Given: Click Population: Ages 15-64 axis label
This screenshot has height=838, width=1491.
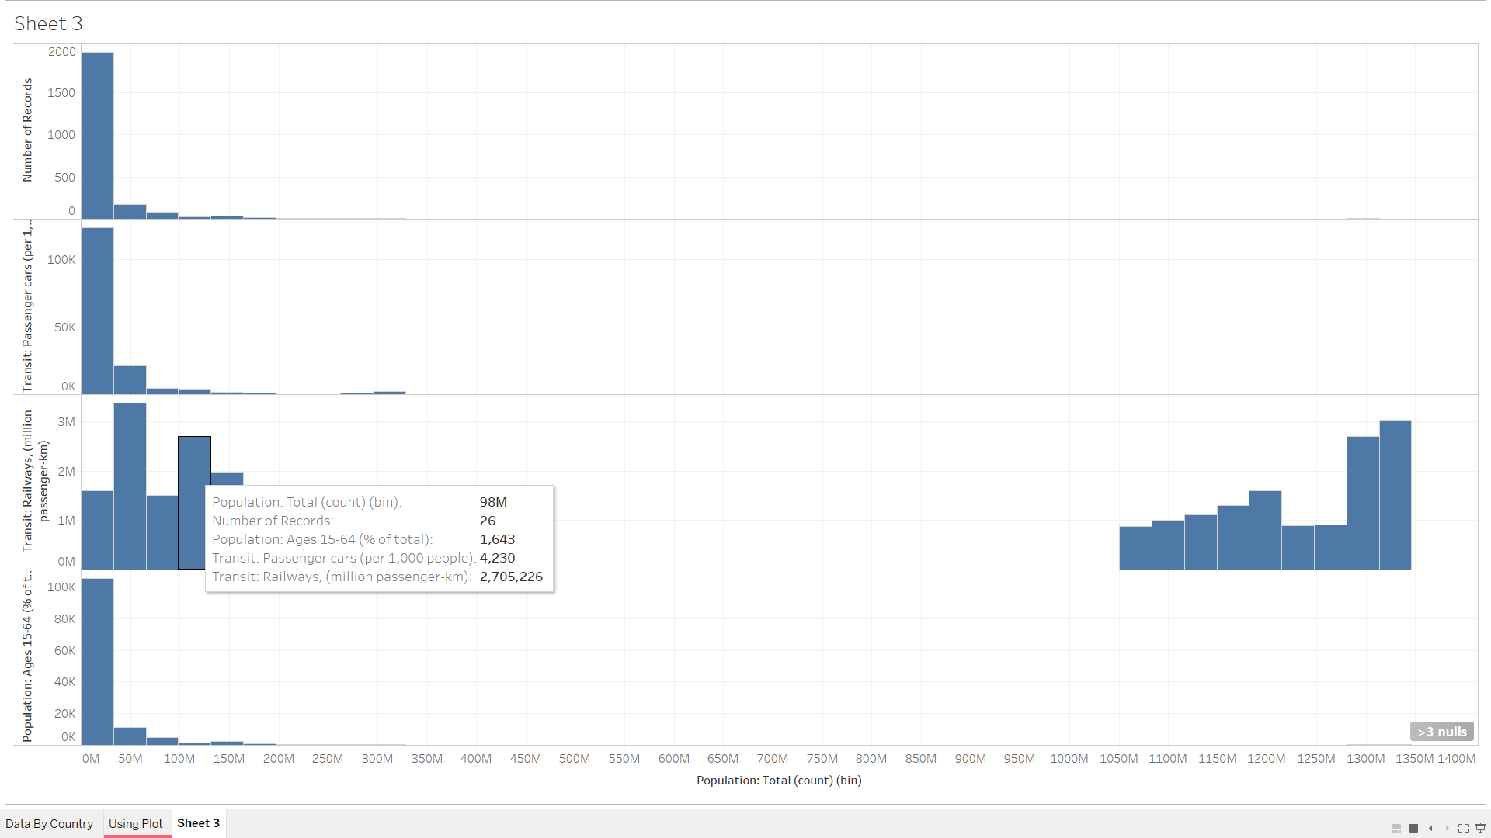Looking at the screenshot, I should point(27,656).
